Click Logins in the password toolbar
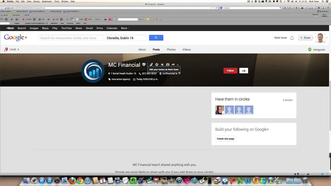331x186 pixels. (17, 23)
